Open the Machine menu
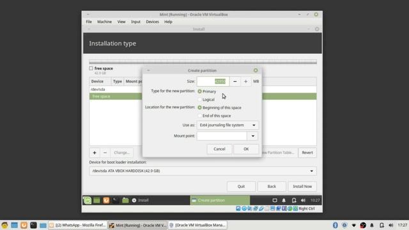This screenshot has height=230, width=409. [104, 22]
